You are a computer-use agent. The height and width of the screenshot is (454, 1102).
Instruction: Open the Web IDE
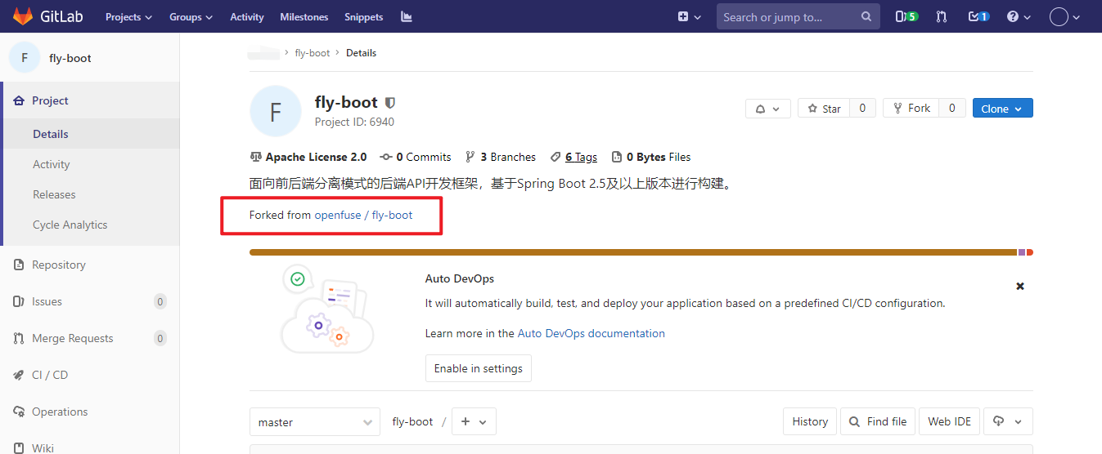point(949,422)
